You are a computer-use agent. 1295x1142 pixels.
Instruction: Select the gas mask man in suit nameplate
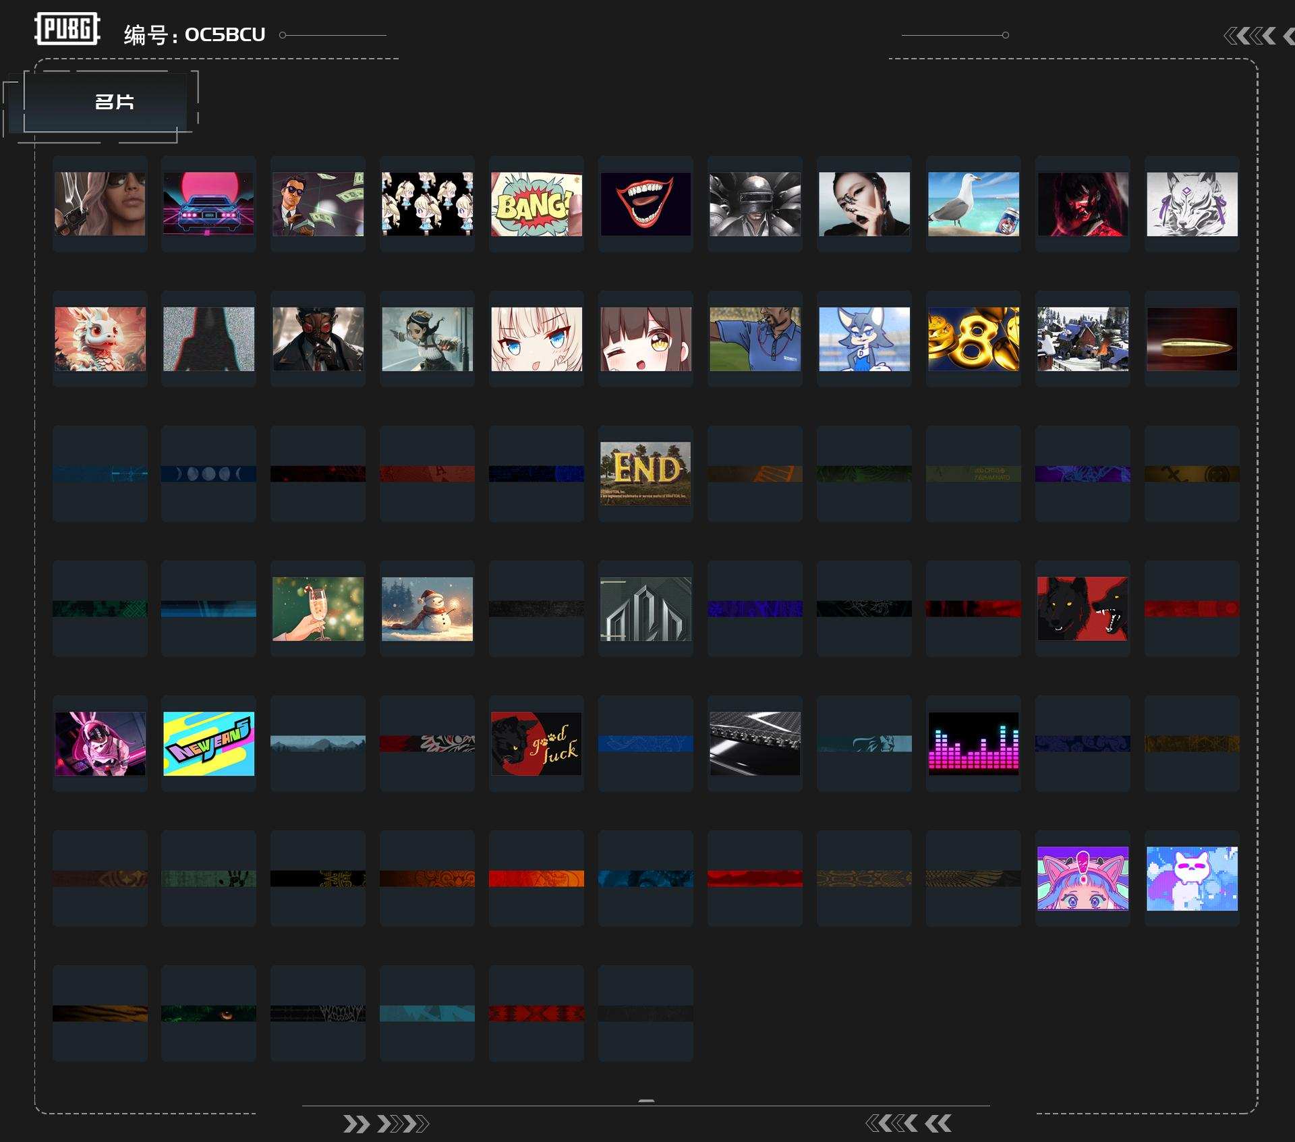[318, 339]
